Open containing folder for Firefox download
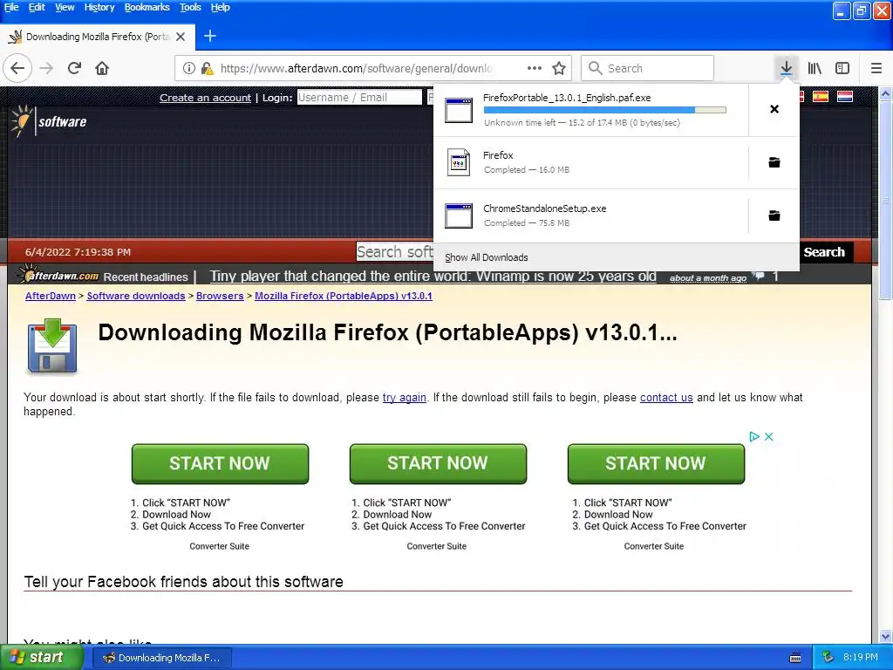The image size is (893, 670). click(x=774, y=162)
